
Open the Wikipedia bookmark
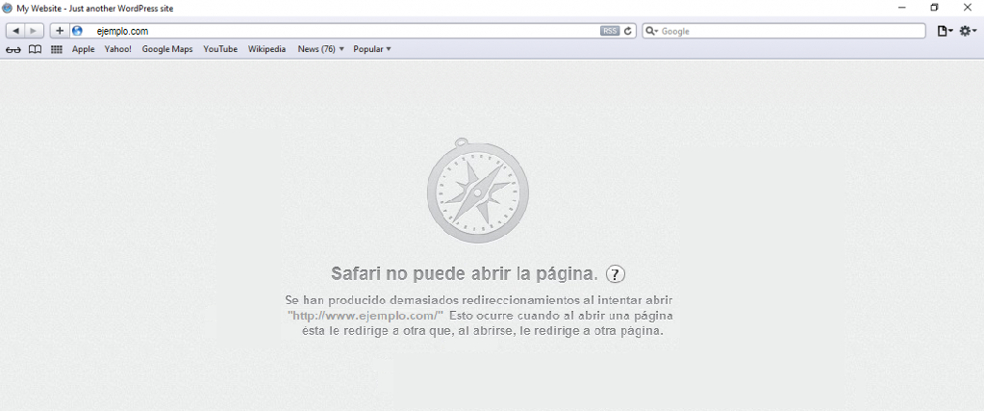coord(266,49)
